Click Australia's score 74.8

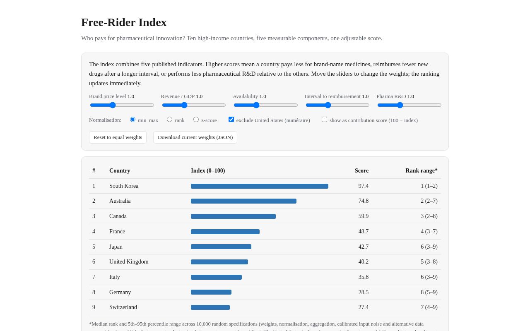point(364,201)
